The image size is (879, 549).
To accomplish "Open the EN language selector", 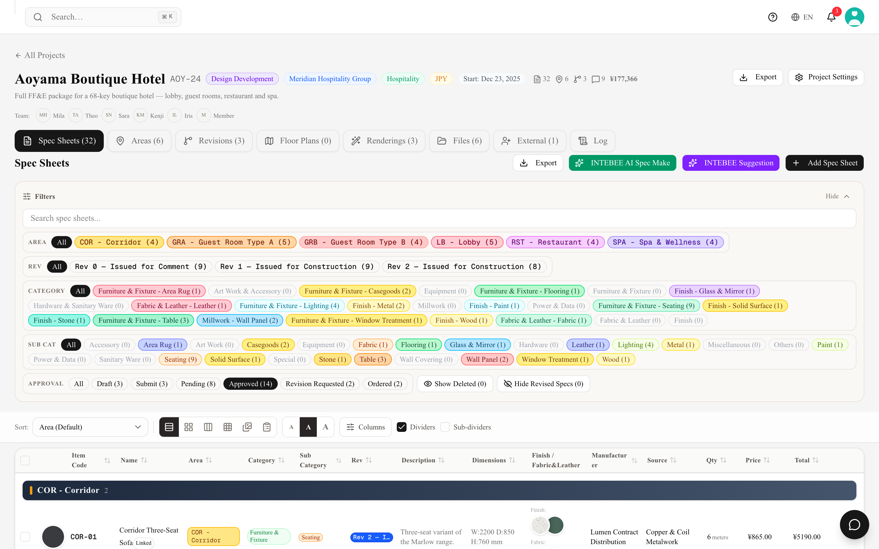I will tap(802, 17).
